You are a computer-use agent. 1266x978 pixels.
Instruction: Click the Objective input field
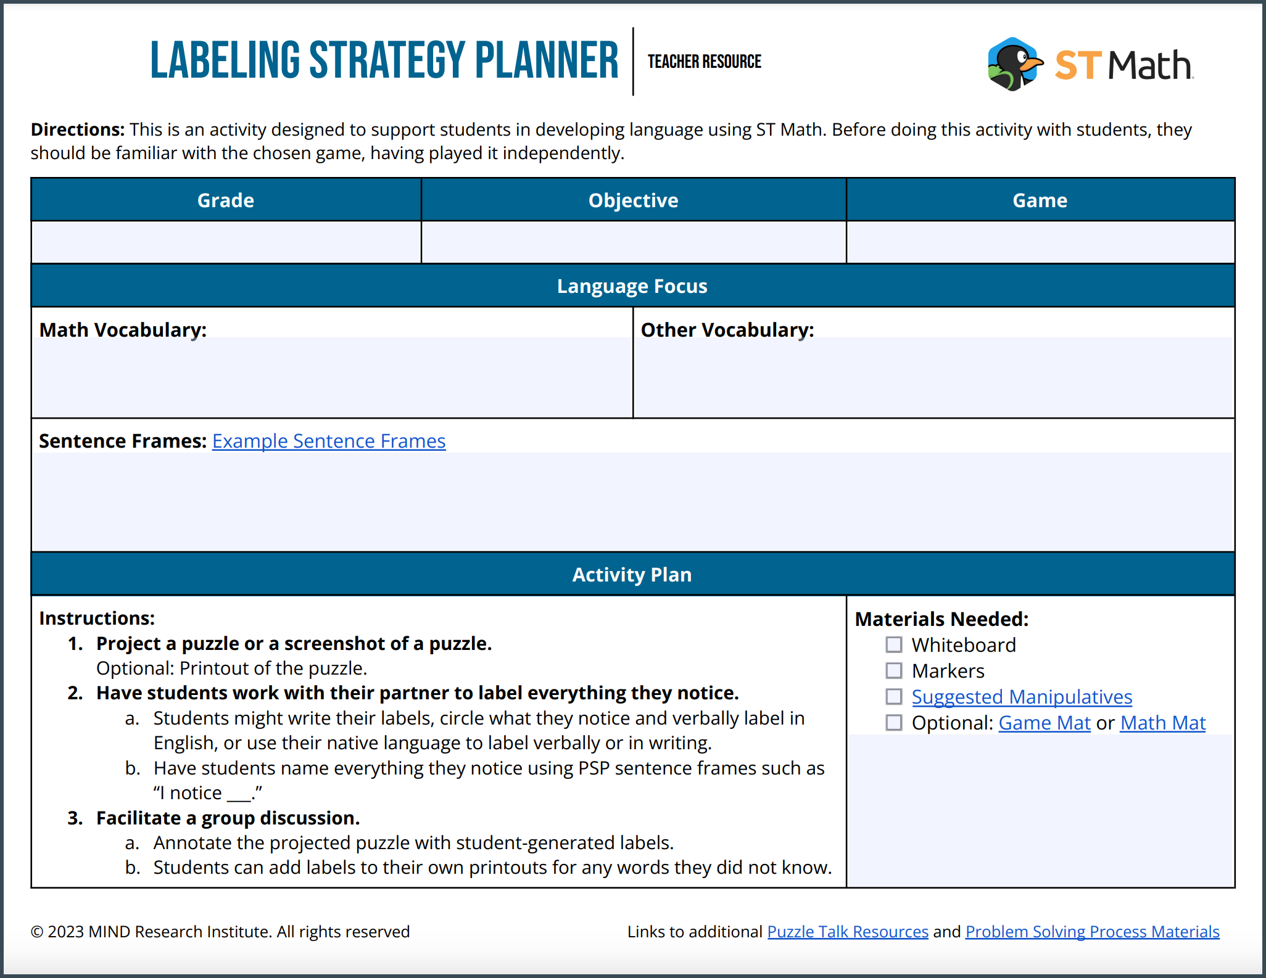[x=634, y=242]
